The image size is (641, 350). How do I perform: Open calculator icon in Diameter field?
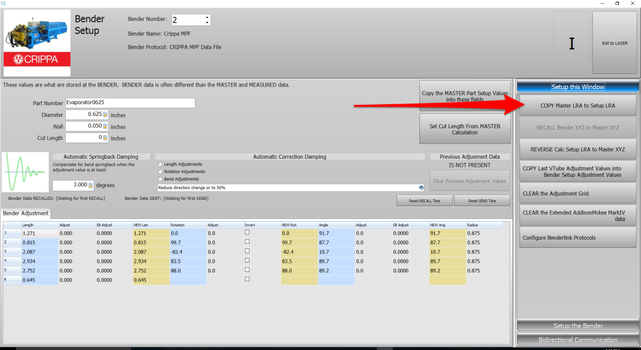105,114
